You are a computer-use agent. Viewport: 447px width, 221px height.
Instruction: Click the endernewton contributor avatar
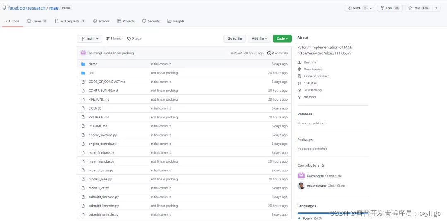click(301, 185)
